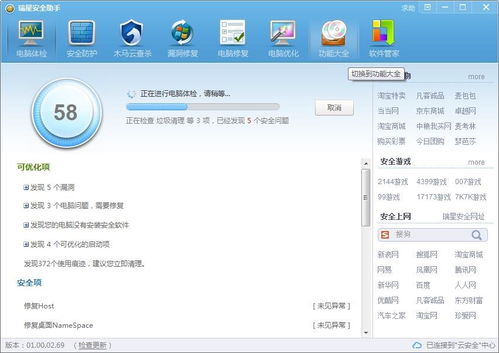Open the 购买彩票 link
The image size is (499, 353).
(391, 141)
